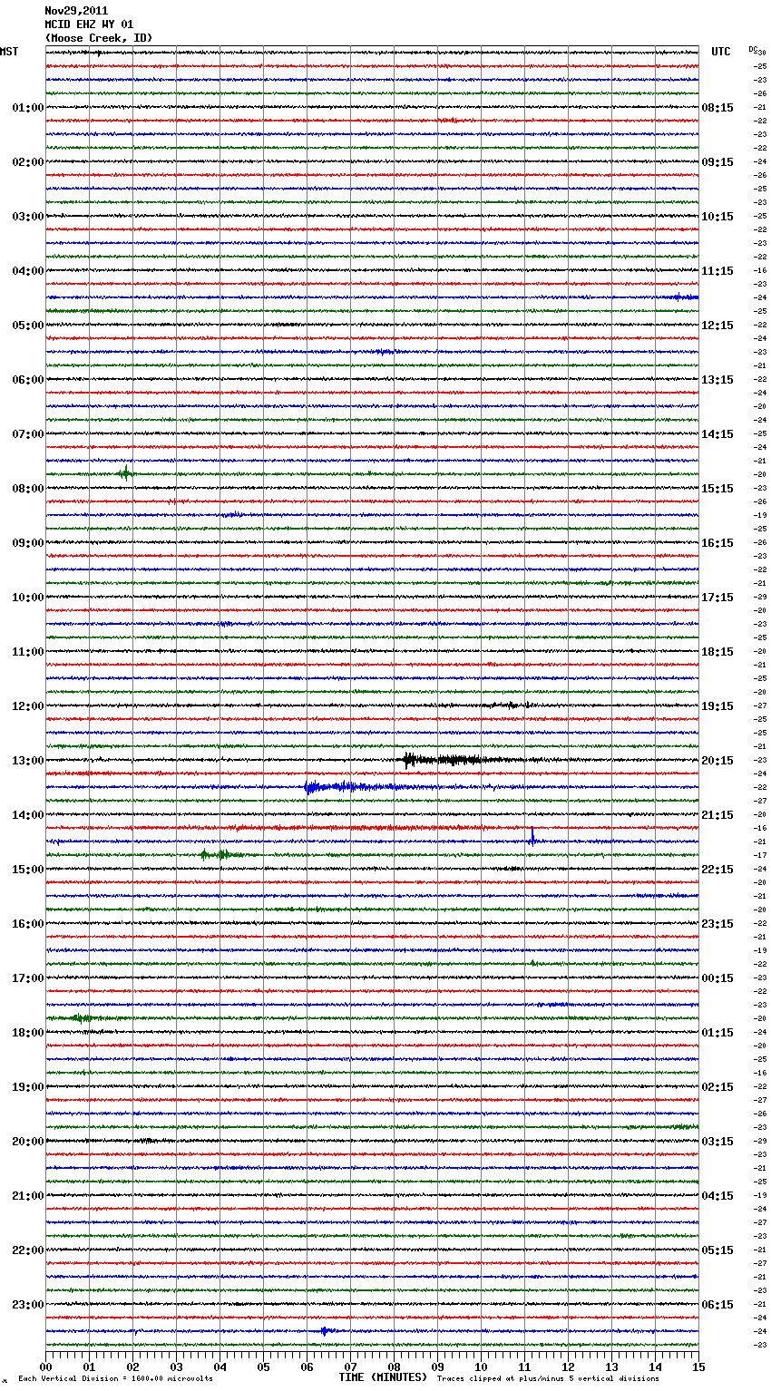The image size is (771, 1391).
Task: Select the 11:00 MST time label
Action: pyautogui.click(x=28, y=652)
